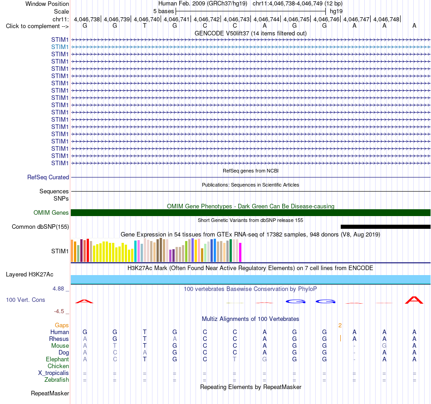The width and height of the screenshot is (431, 404).
Task: Open 'RefSeq genes from NCBI' track title
Action: (x=250, y=171)
